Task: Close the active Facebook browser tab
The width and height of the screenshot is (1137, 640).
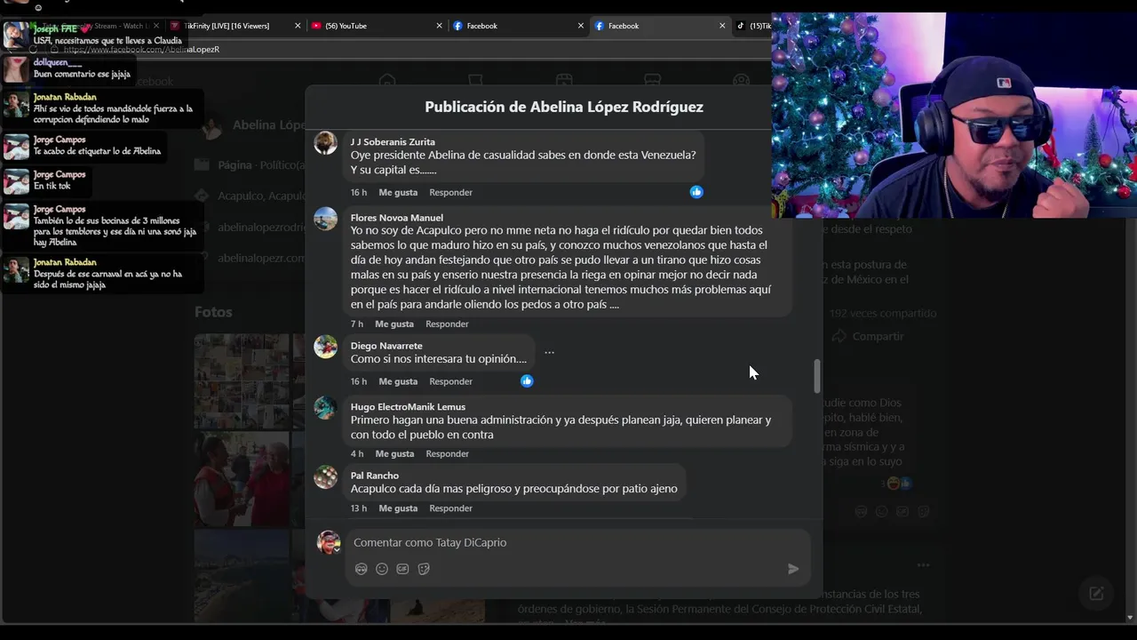Action: [722, 26]
